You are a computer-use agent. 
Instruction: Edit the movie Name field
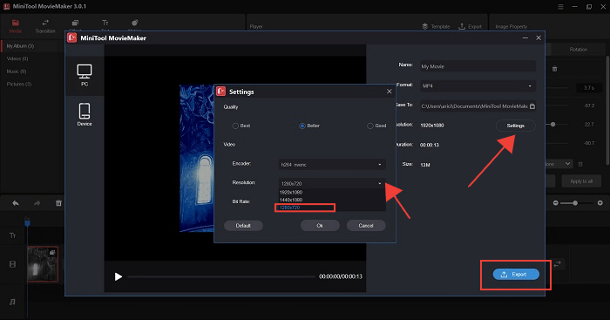point(478,66)
